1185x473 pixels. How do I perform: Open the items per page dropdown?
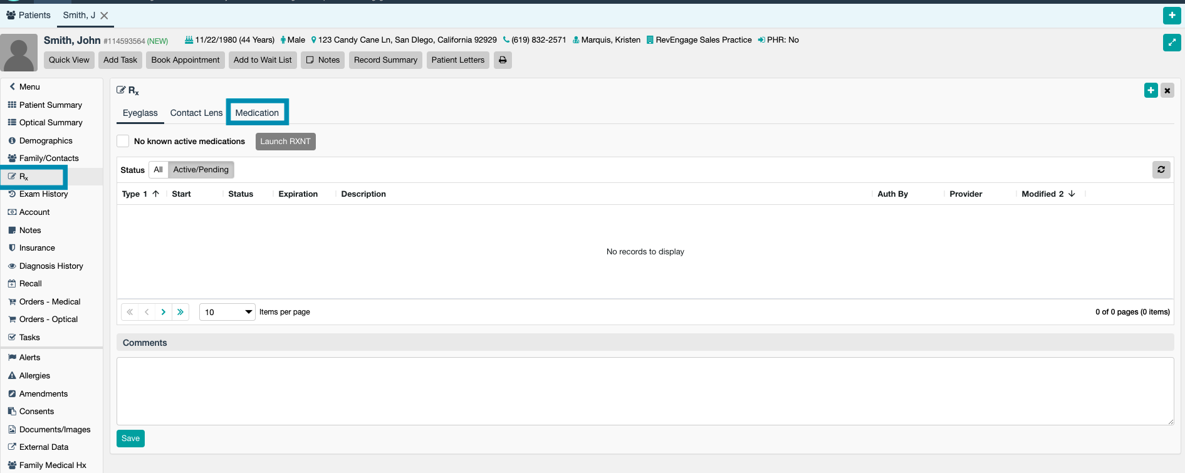click(x=227, y=312)
